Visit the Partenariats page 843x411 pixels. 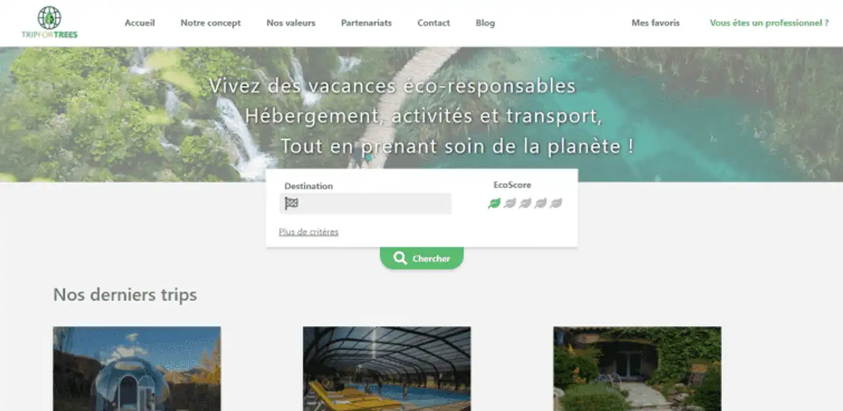(x=366, y=22)
